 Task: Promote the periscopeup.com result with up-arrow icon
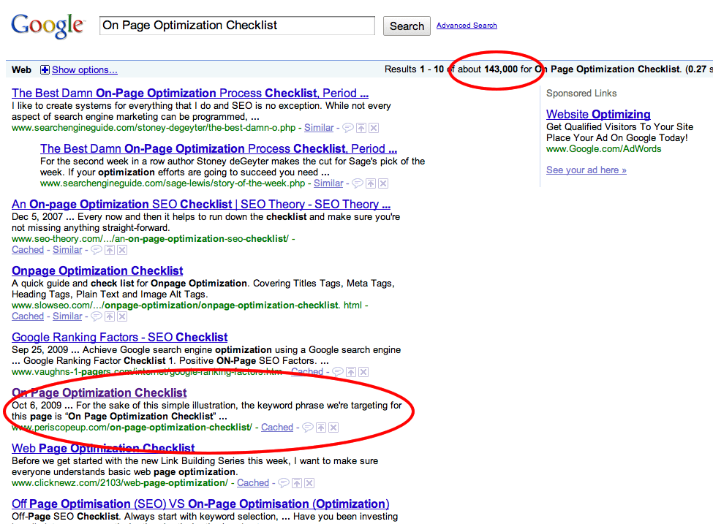[321, 428]
